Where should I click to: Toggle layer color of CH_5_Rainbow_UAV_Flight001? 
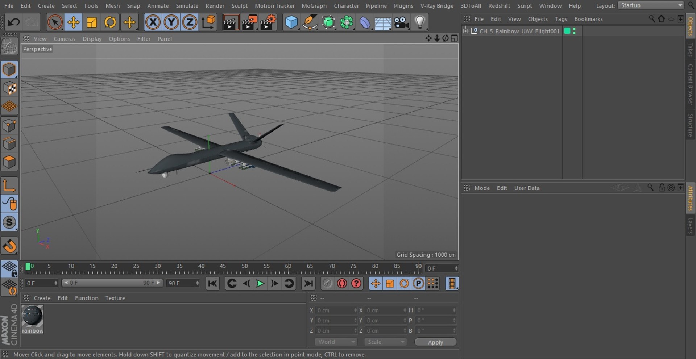(567, 31)
